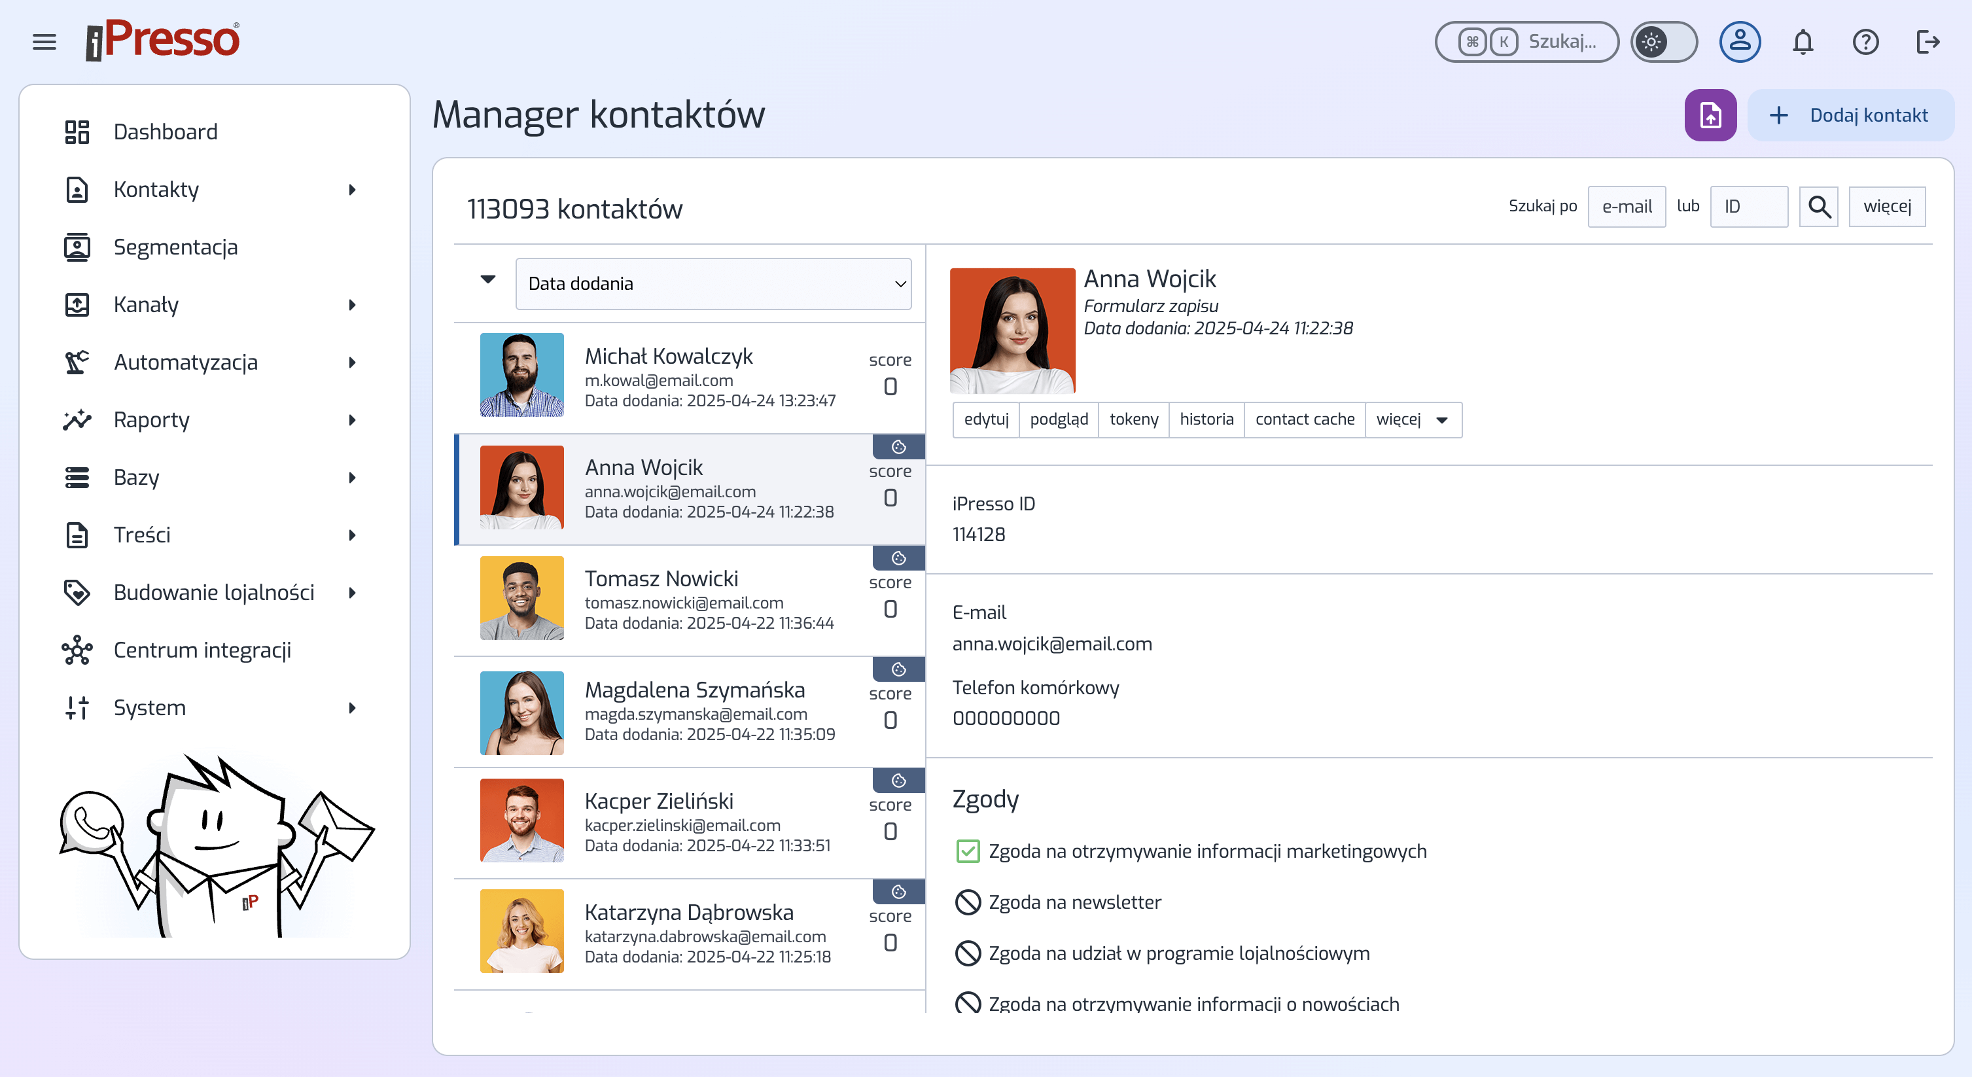This screenshot has height=1077, width=1972.
Task: Open the hamburger menu icon
Action: (x=44, y=41)
